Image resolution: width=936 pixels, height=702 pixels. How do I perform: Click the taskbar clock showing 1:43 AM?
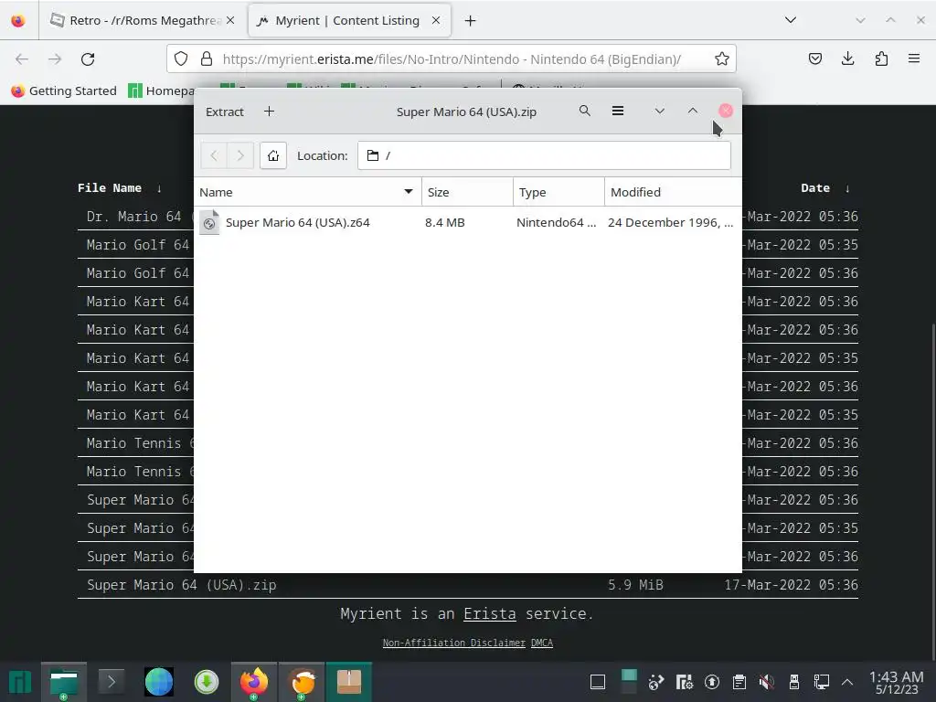(897, 682)
